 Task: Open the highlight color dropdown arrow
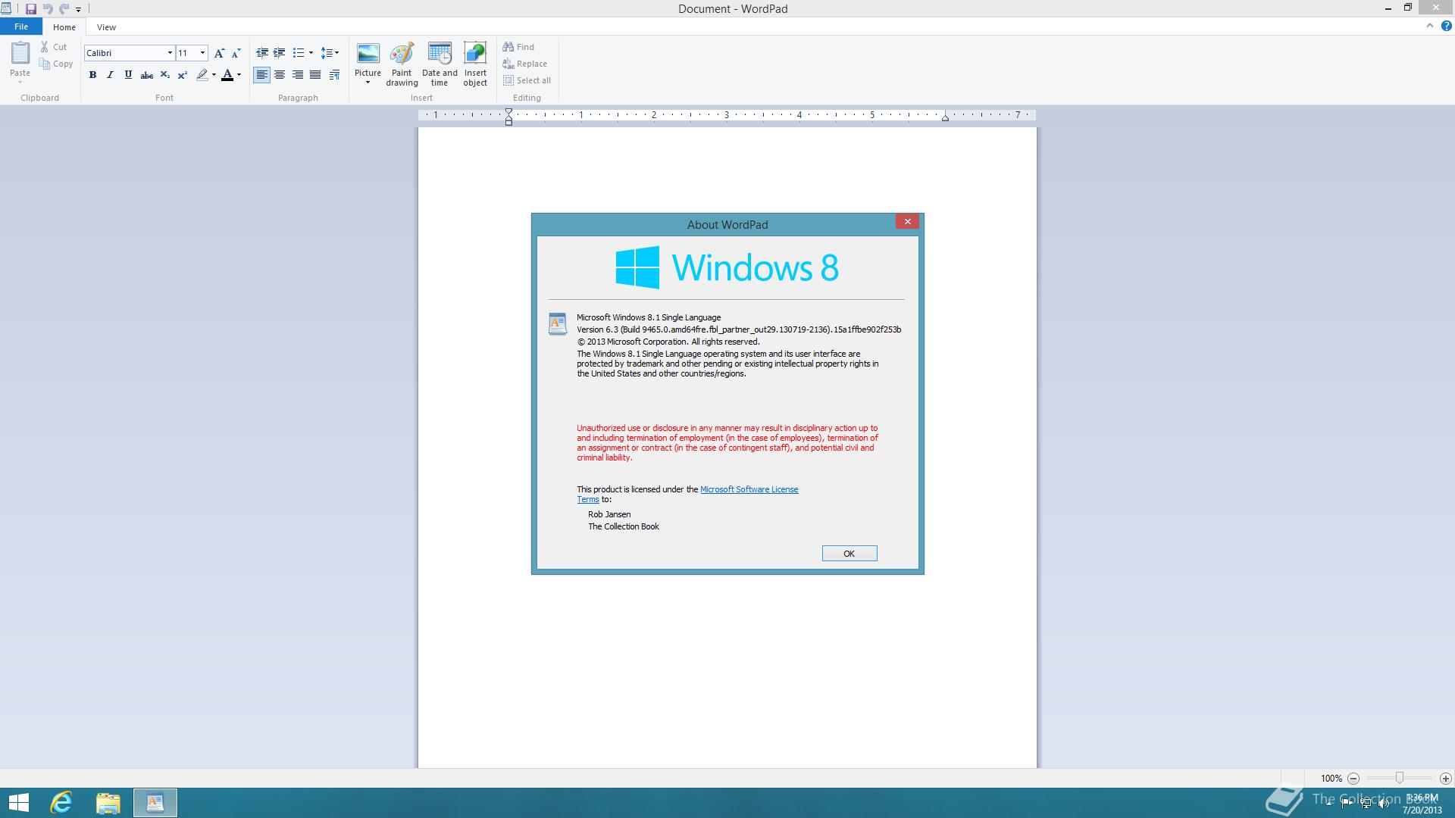pos(214,75)
